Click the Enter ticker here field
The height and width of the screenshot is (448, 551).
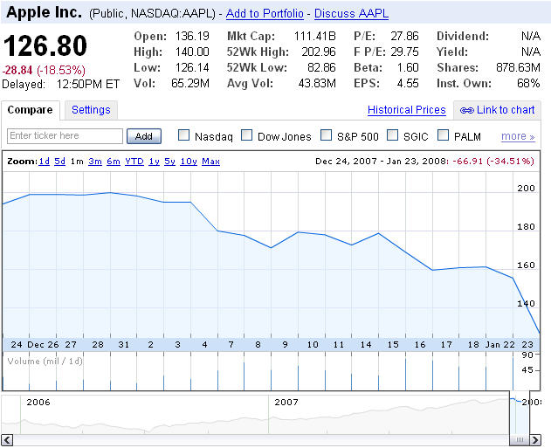[65, 136]
